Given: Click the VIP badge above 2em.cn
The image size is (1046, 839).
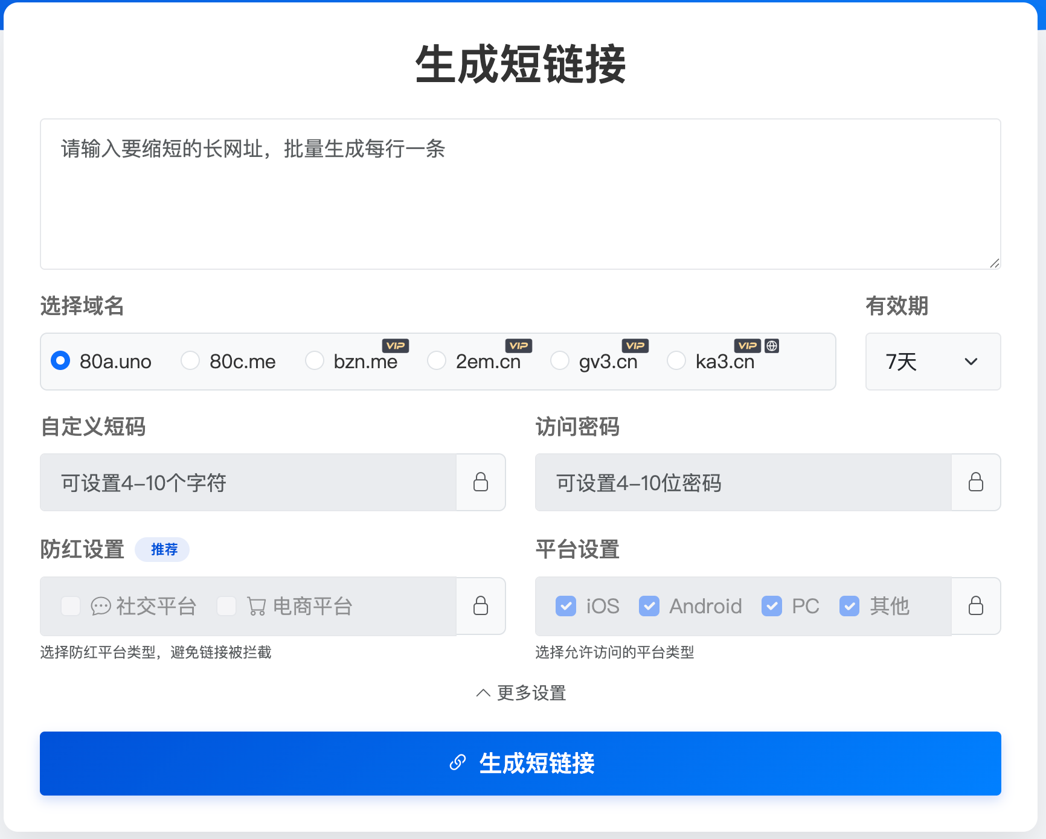Looking at the screenshot, I should pos(519,346).
